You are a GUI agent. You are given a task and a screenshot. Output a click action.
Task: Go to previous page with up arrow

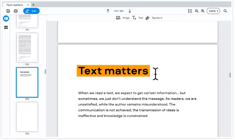108,11
